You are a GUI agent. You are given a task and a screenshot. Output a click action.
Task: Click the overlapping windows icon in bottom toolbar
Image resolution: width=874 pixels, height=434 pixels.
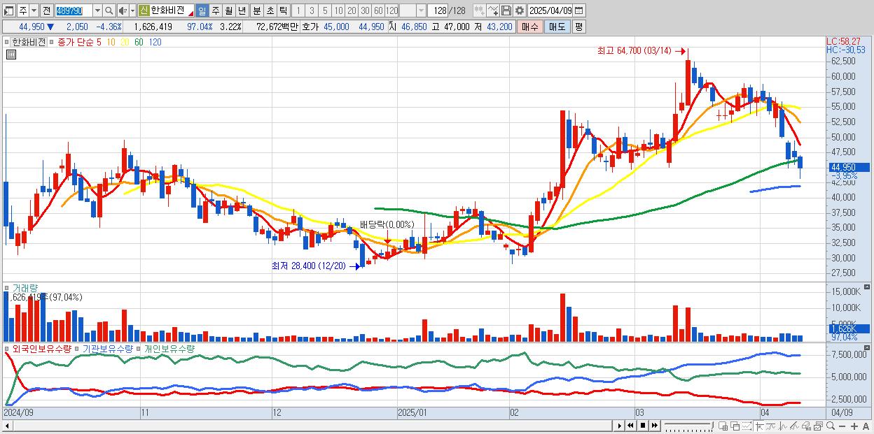[735, 426]
